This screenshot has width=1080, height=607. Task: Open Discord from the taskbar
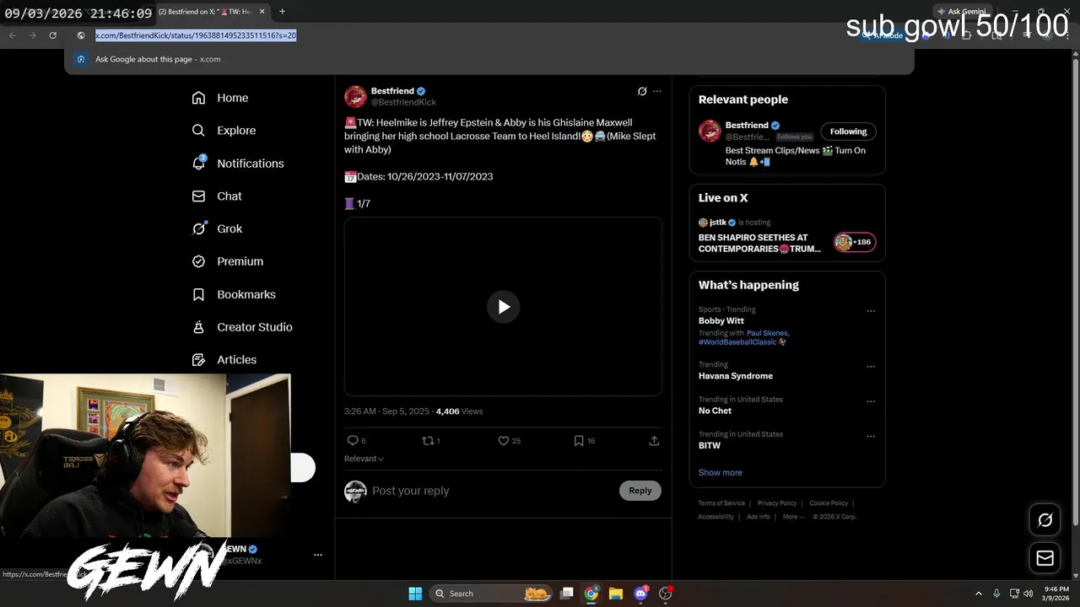pyautogui.click(x=640, y=594)
